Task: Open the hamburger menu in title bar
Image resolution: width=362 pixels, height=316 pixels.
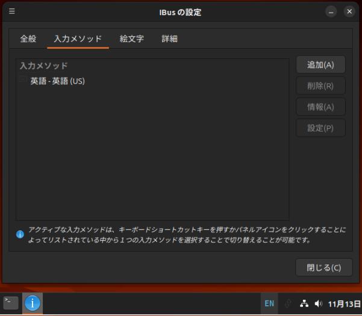Action: coord(12,11)
